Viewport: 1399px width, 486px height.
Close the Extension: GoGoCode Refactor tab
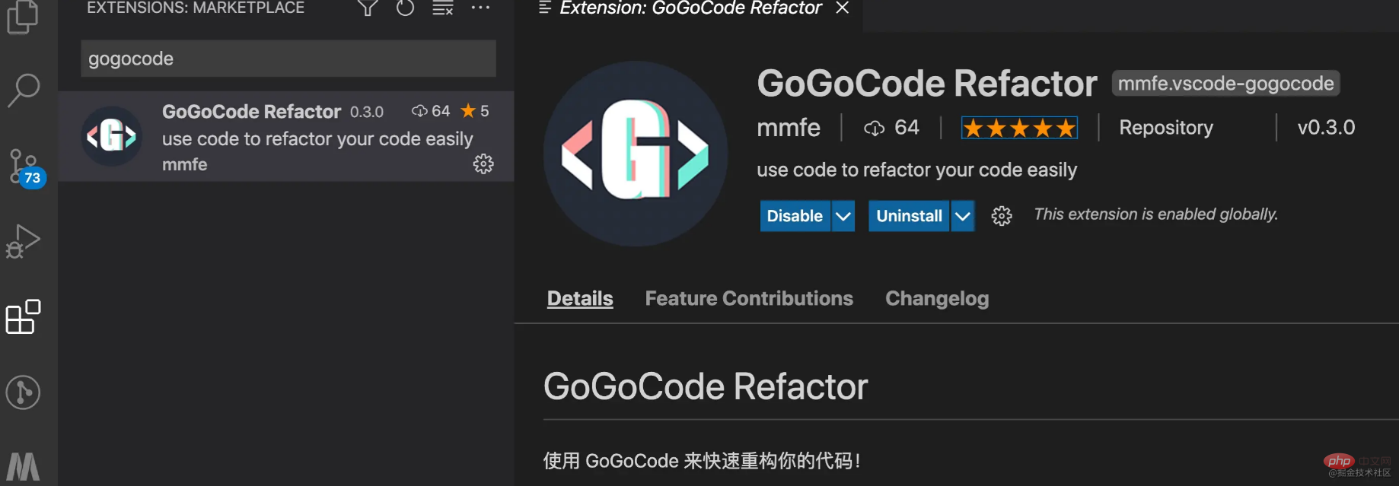click(x=842, y=8)
